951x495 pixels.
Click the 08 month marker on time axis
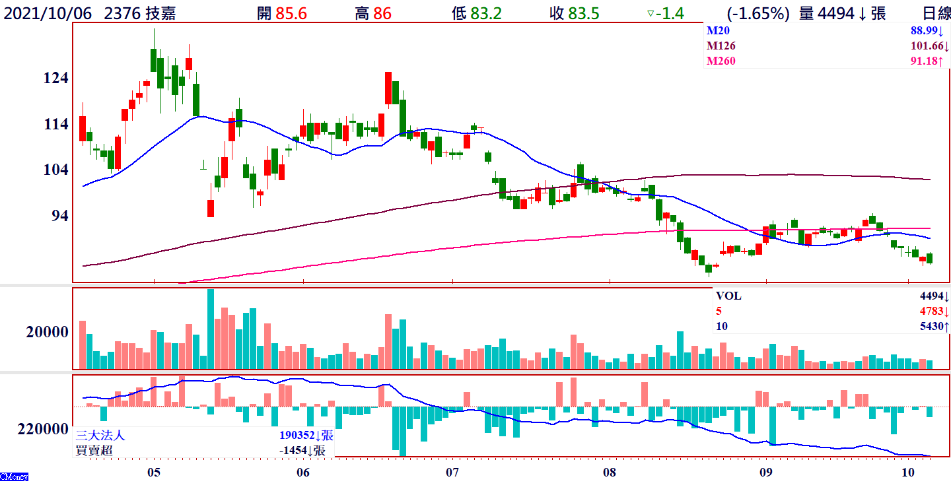609,473
